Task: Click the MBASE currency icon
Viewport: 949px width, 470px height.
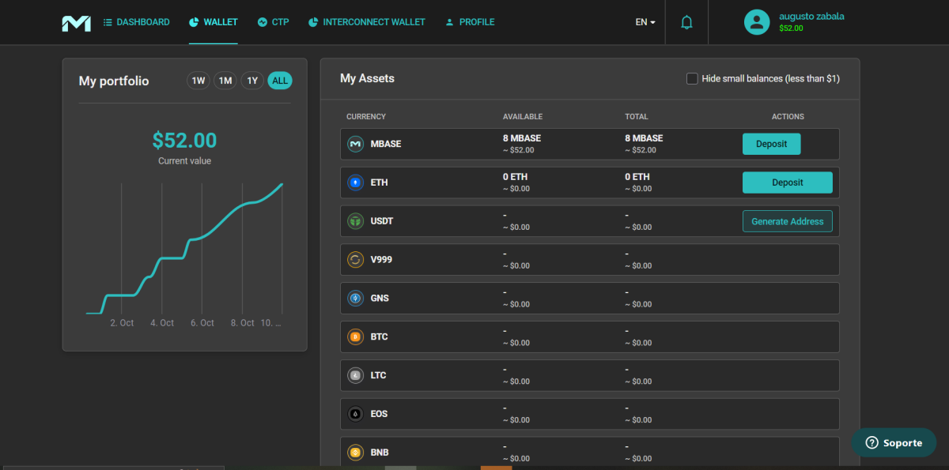Action: [355, 144]
